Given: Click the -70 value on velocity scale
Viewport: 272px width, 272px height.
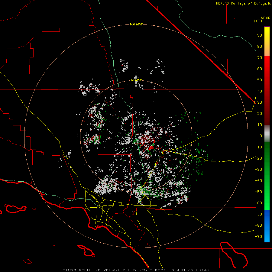Looking at the screenshot, I should (x=258, y=214).
